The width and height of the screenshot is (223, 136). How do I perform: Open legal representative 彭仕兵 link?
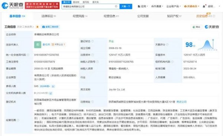pos(46,44)
